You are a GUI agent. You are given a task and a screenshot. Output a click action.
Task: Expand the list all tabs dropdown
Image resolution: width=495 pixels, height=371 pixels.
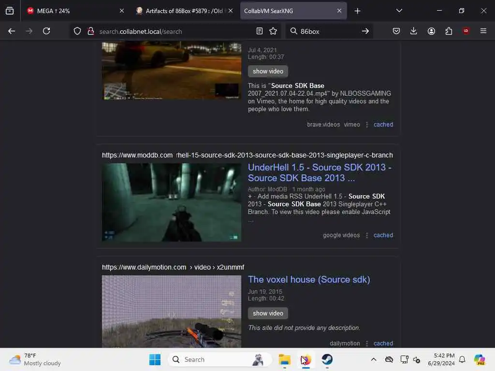pyautogui.click(x=399, y=11)
